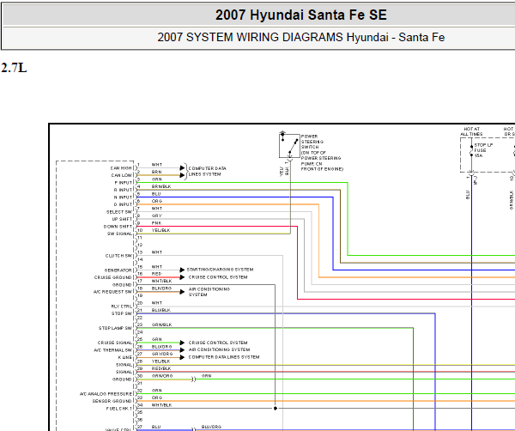Click the POWER STEERING SWITCH description text
This screenshot has height=431, width=515.
322,153
